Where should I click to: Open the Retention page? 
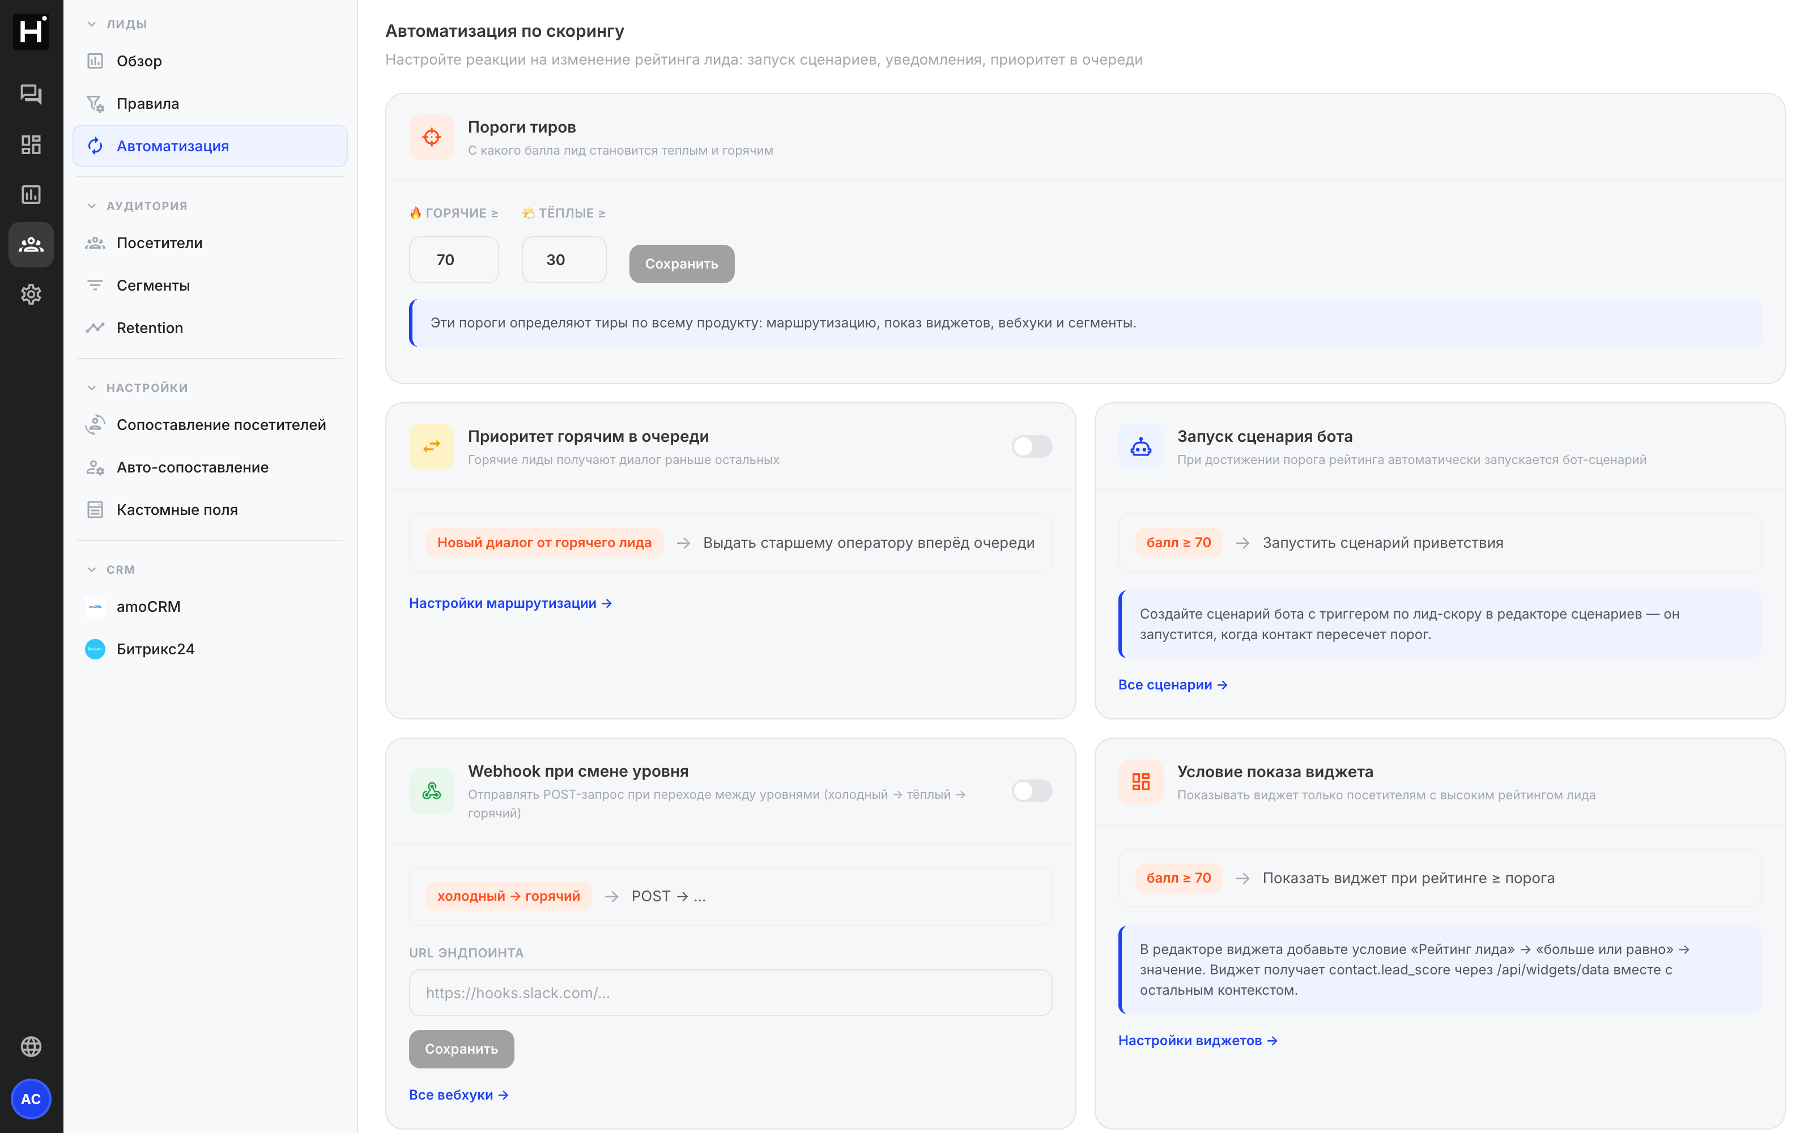(210, 327)
